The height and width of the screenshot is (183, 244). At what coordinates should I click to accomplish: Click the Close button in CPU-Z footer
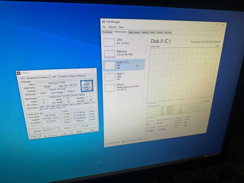[92, 130]
